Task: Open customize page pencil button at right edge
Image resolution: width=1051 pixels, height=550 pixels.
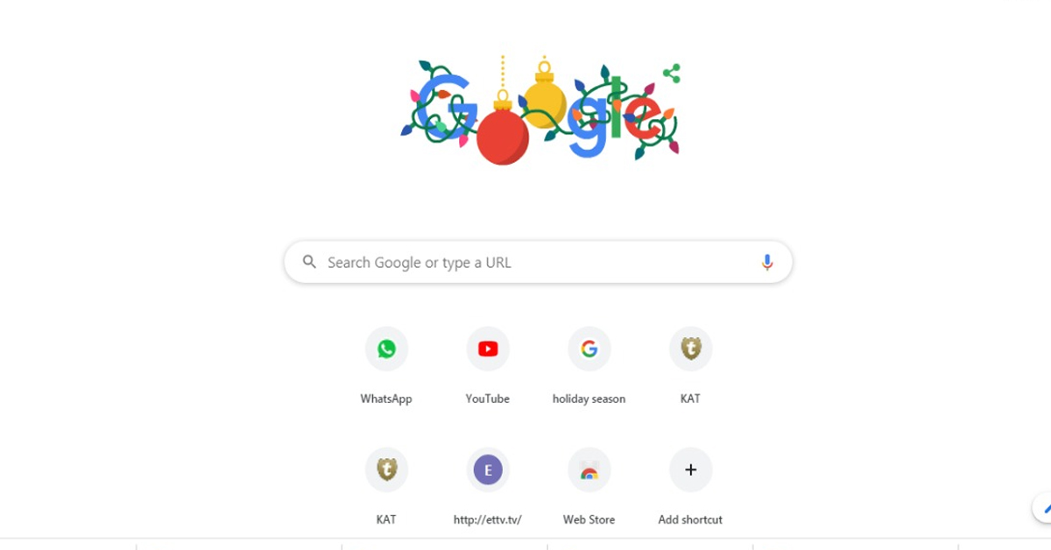Action: pyautogui.click(x=1042, y=507)
